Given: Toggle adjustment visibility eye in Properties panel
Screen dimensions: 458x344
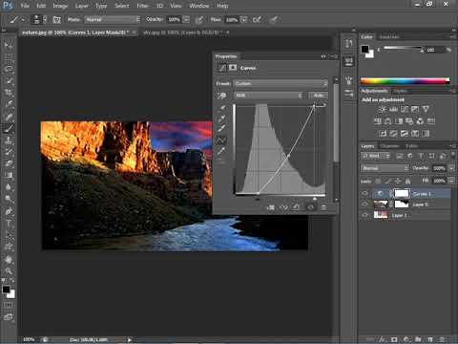Looking at the screenshot, I should click(310, 207).
